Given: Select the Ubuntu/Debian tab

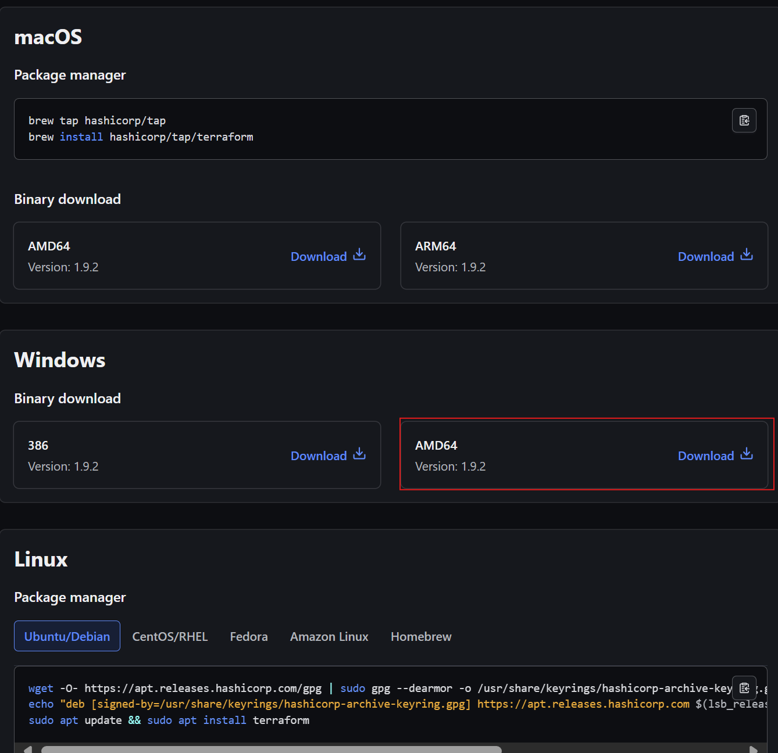Looking at the screenshot, I should click(67, 636).
